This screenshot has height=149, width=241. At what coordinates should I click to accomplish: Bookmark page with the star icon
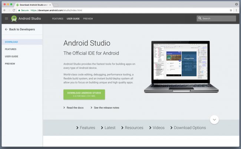point(231,10)
